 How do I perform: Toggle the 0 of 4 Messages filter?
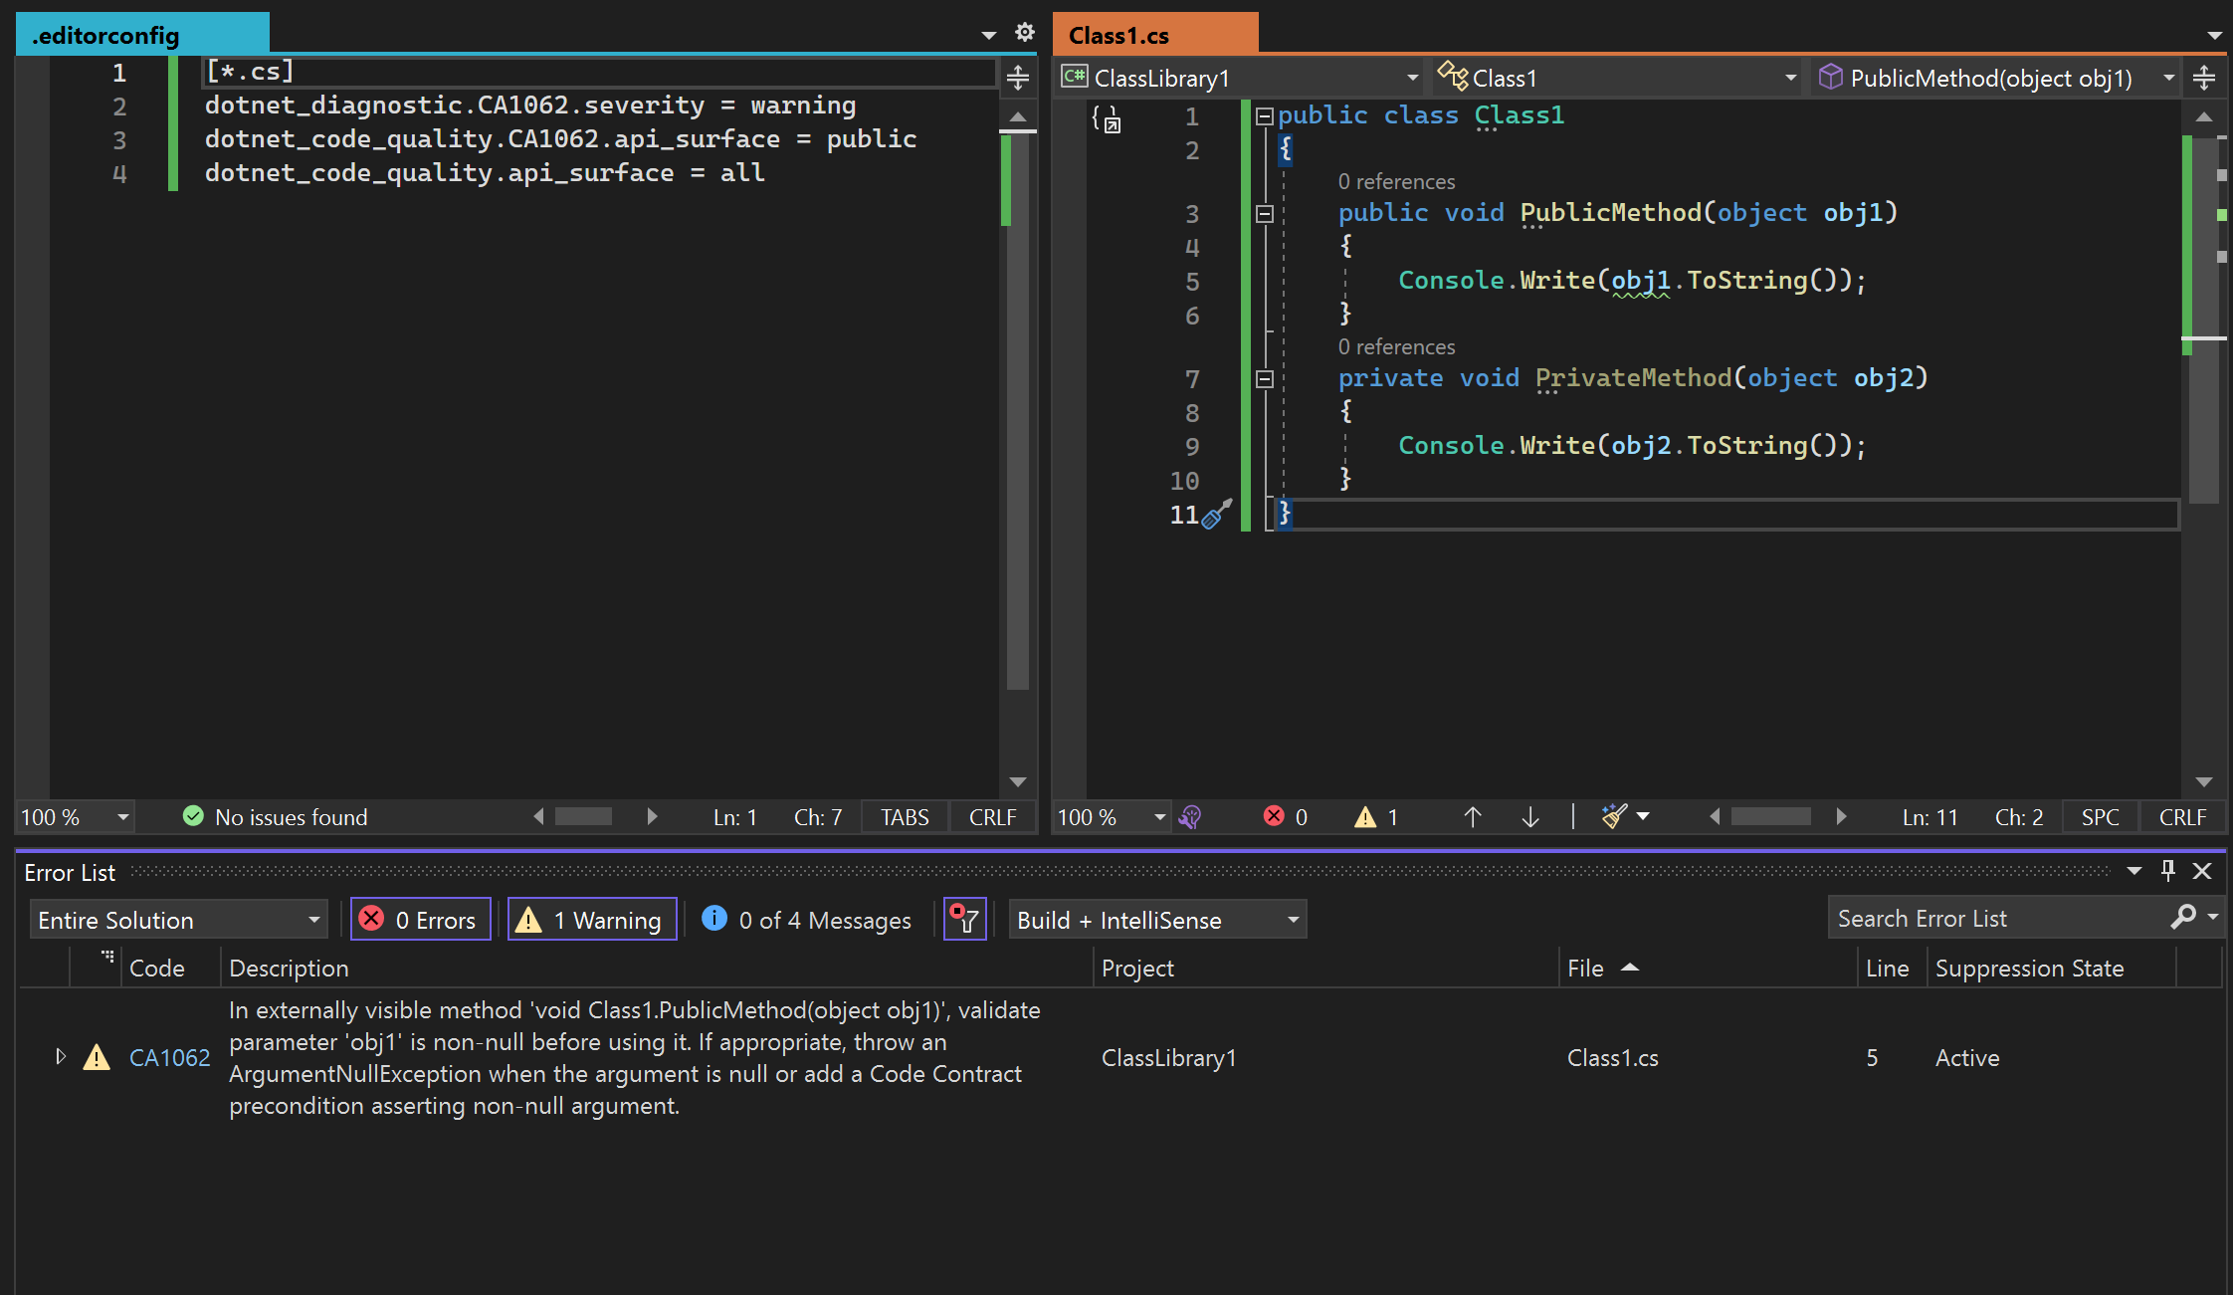pos(807,919)
